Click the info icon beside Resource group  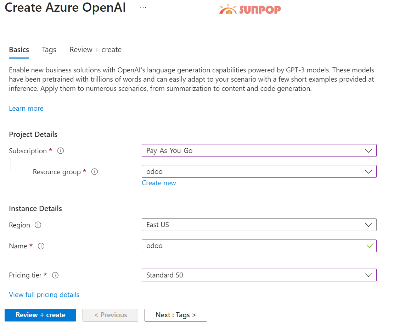(94, 172)
